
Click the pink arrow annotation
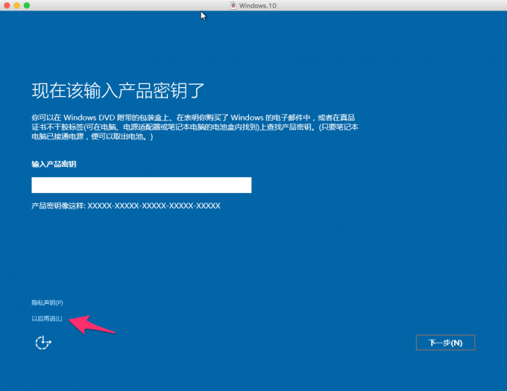[x=92, y=325]
